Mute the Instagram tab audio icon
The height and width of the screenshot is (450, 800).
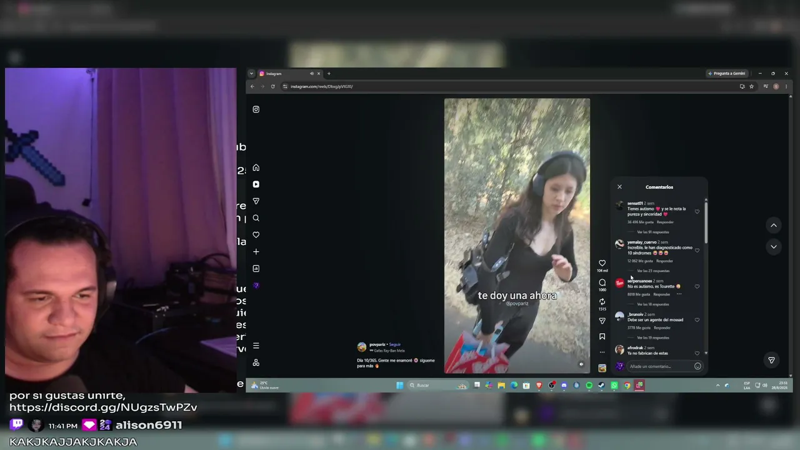tap(311, 74)
